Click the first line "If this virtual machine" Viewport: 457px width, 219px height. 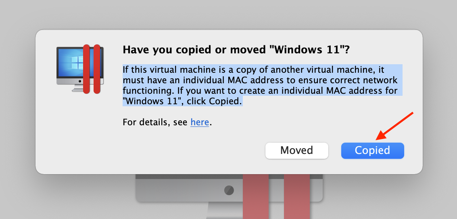[169, 69]
